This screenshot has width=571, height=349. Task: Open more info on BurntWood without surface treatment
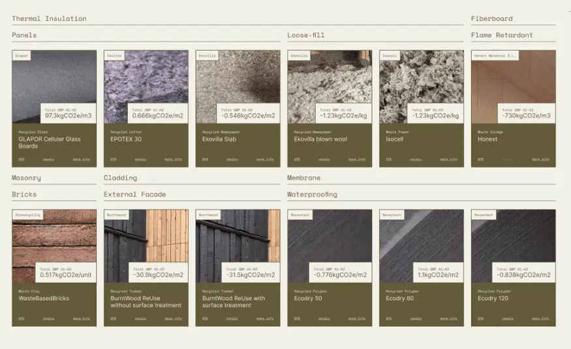click(x=173, y=318)
